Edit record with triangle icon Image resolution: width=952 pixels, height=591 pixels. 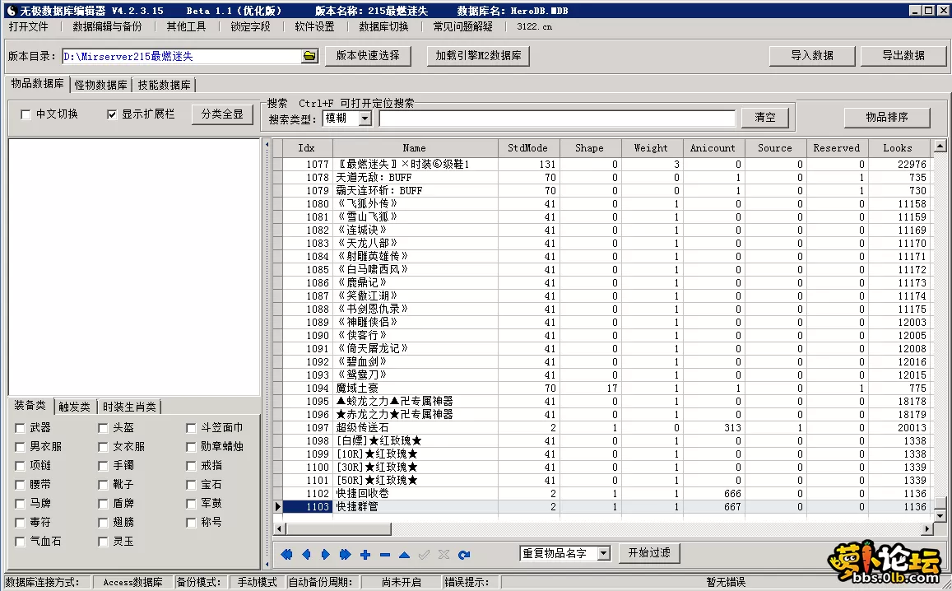pyautogui.click(x=404, y=555)
